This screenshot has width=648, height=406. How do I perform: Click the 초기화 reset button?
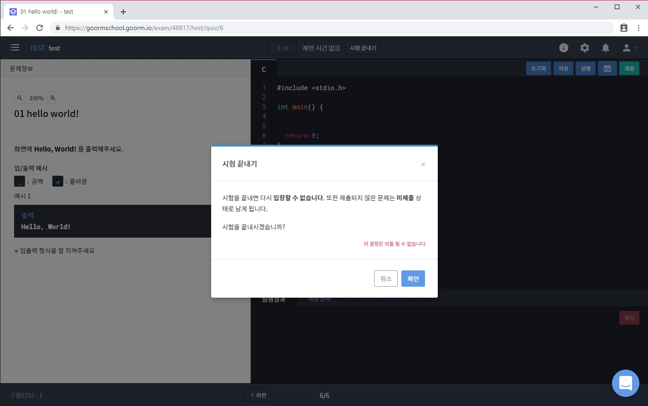[538, 68]
